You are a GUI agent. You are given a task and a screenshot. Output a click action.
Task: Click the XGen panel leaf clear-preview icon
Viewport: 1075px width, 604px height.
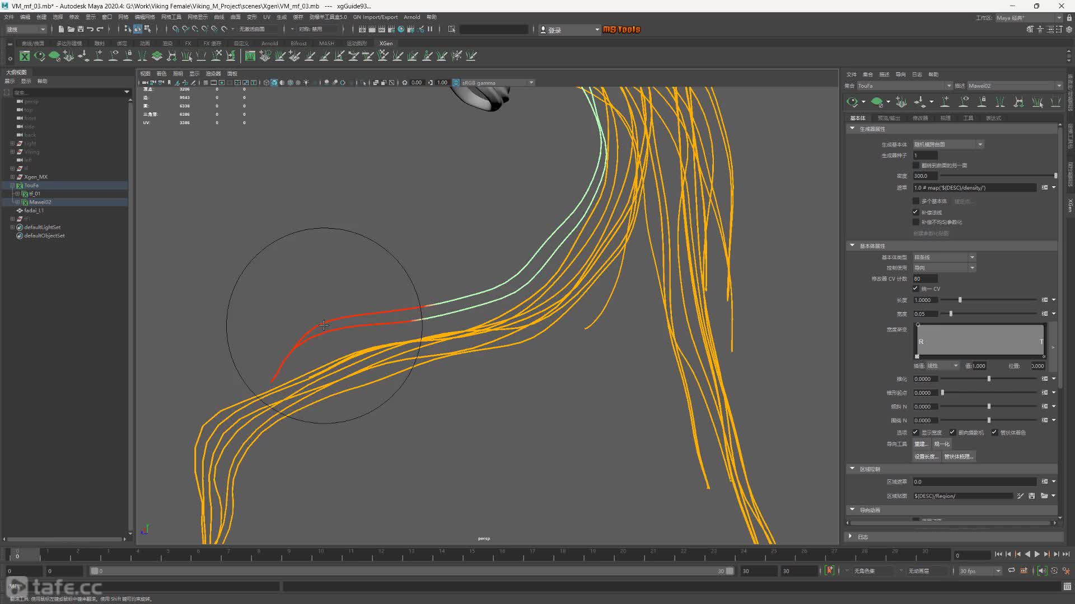pyautogui.click(x=877, y=102)
